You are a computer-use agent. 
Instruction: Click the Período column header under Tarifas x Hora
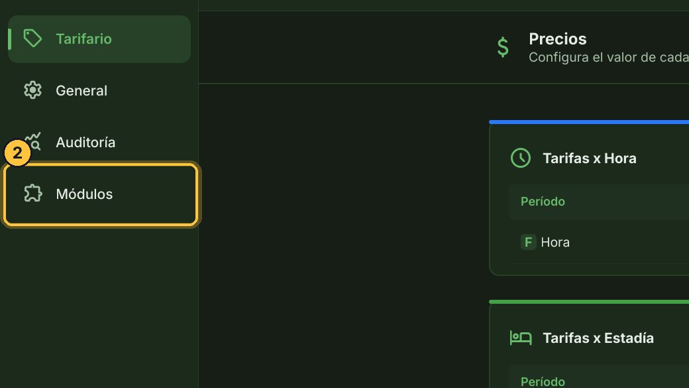pos(543,202)
